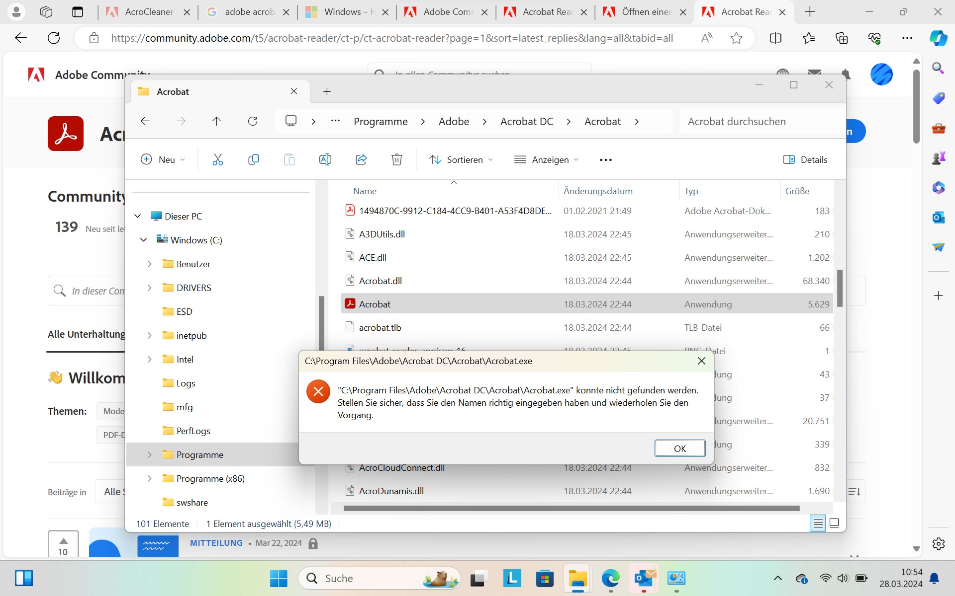Open the Details pane in Explorer
The image size is (955, 596).
coord(805,159)
